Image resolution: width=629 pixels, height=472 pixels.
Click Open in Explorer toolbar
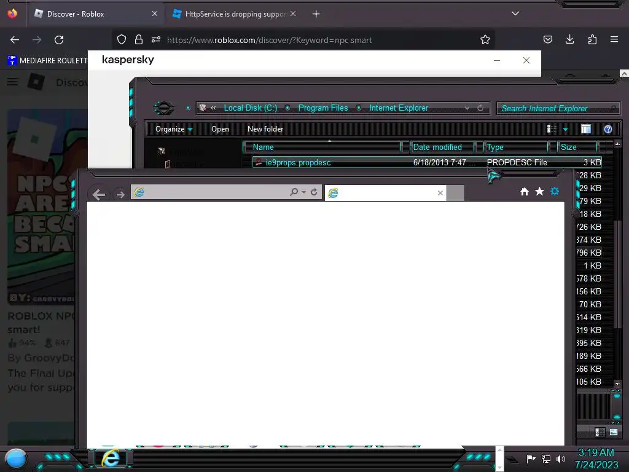coord(221,129)
